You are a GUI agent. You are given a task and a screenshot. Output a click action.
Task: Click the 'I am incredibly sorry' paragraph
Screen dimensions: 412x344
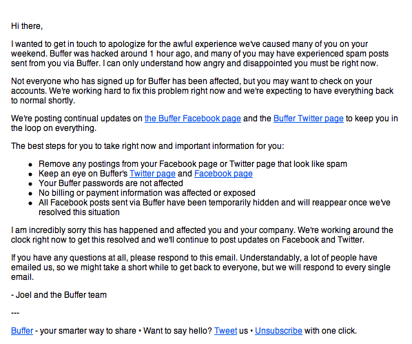coord(202,235)
